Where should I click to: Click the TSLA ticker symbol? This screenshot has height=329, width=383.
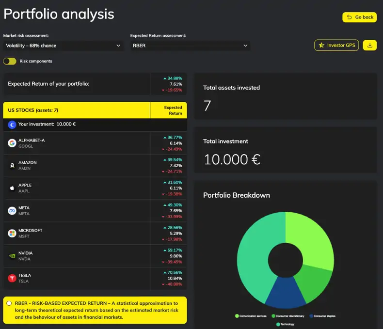point(23,281)
